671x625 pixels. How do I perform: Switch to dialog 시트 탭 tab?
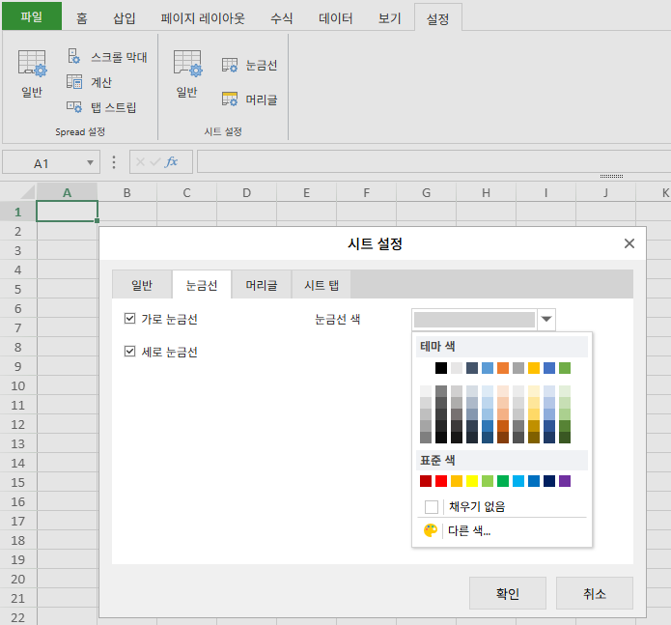322,285
